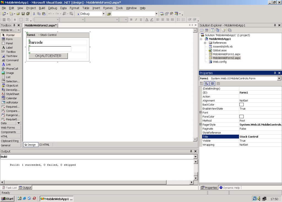Image resolution: width=282 pixels, height=202 pixels.
Task: Click the ForeColor property color swatch
Action: click(x=242, y=116)
